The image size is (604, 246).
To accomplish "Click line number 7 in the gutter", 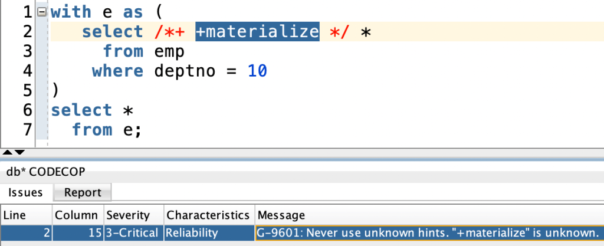I will pos(25,130).
